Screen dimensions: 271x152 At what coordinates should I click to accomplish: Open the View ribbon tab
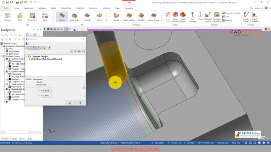tap(117, 8)
